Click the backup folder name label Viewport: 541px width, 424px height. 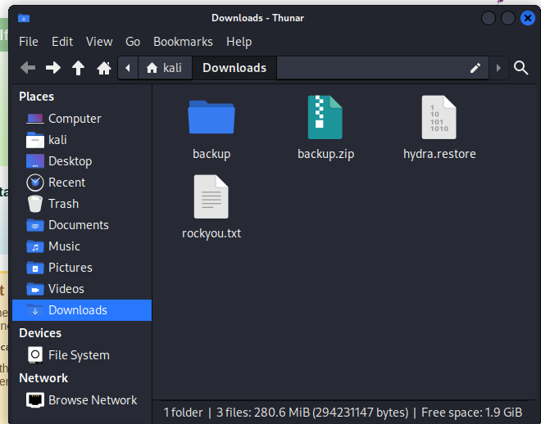click(x=211, y=154)
